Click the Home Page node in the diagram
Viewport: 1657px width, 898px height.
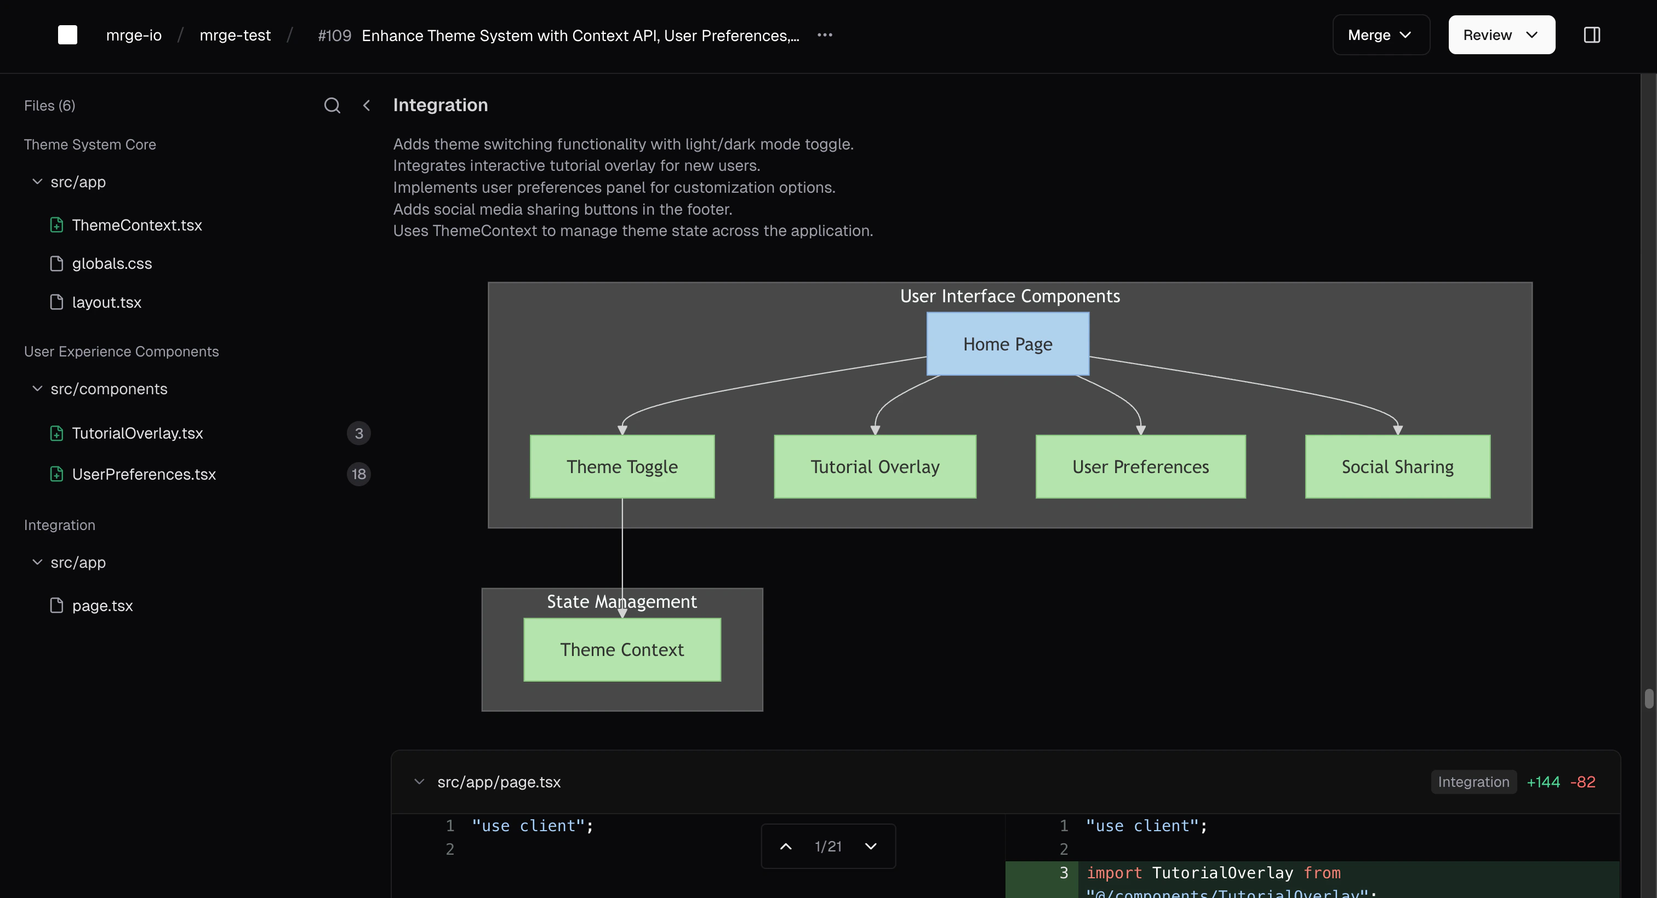pyautogui.click(x=1007, y=343)
